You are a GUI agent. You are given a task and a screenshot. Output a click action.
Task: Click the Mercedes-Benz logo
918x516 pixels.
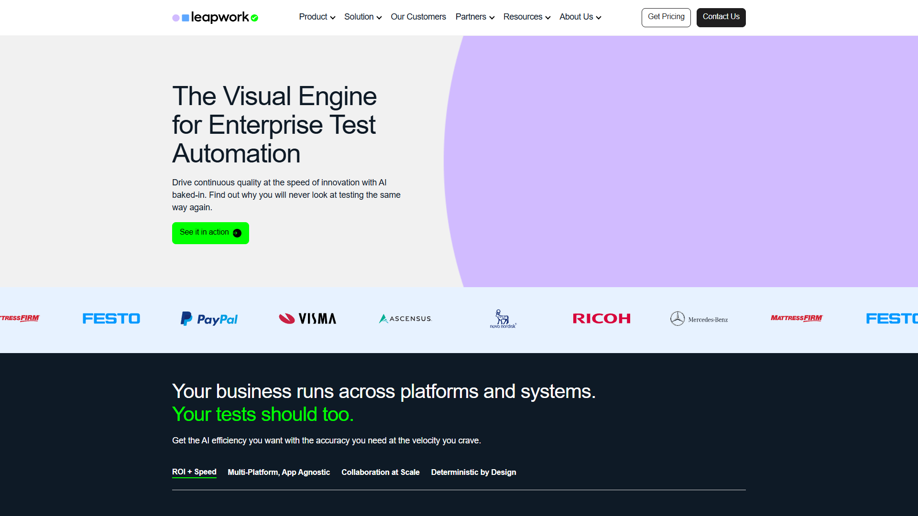click(x=699, y=319)
